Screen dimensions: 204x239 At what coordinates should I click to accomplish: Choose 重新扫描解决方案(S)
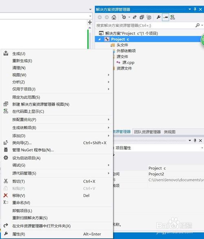[57, 218]
